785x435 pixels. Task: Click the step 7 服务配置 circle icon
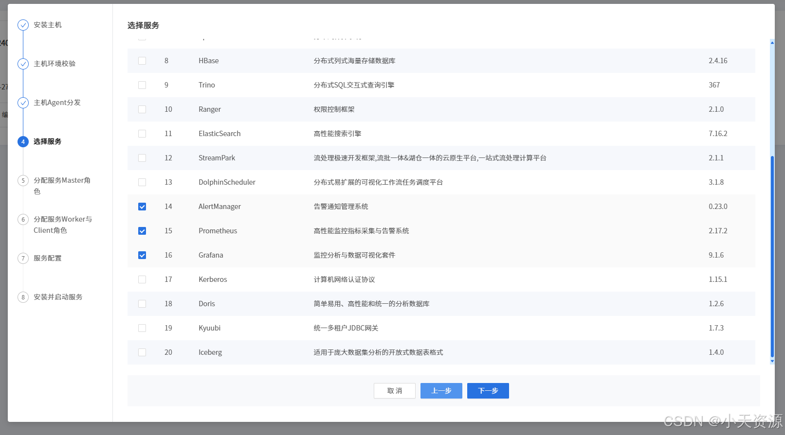[23, 258]
